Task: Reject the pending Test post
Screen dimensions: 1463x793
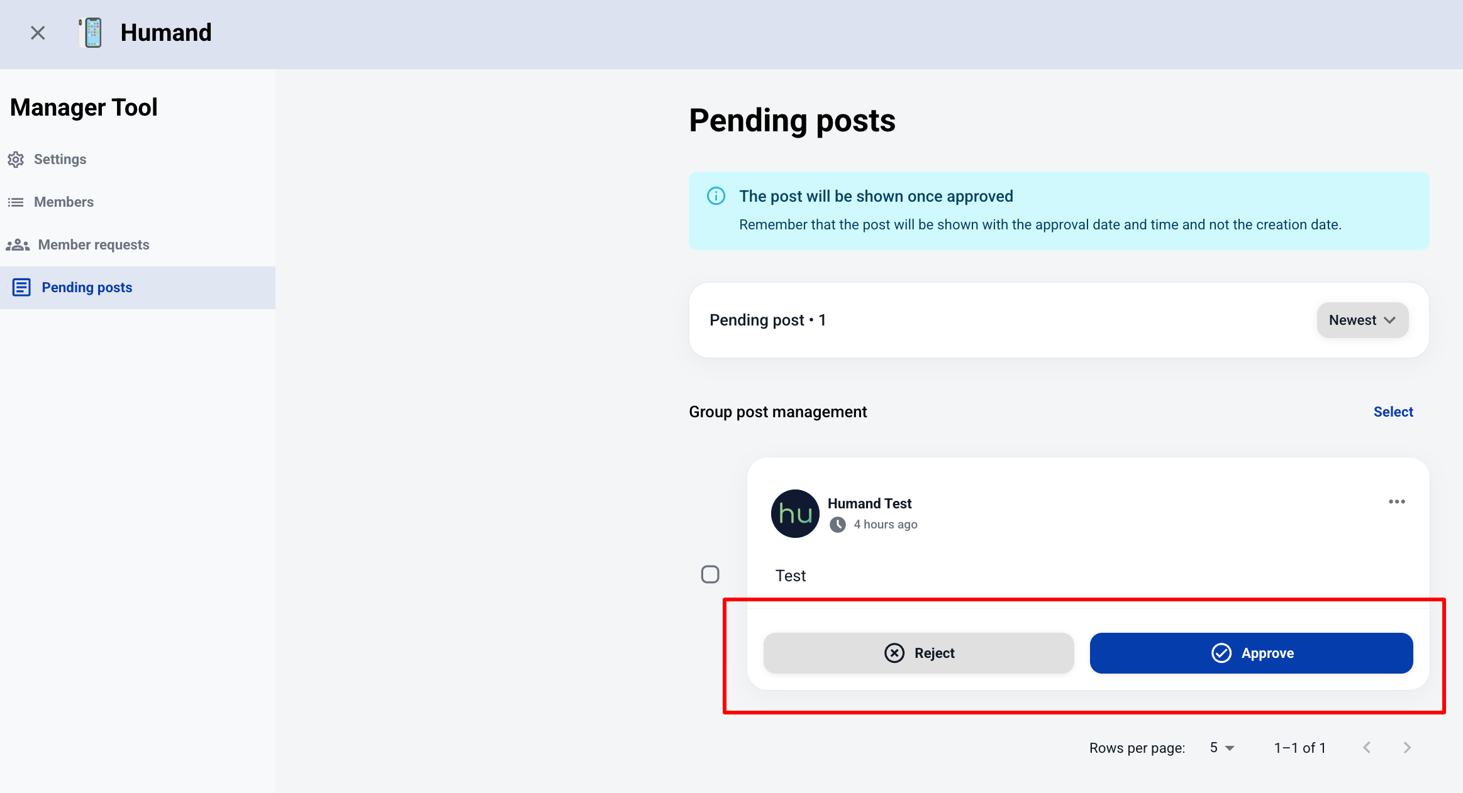Action: (918, 654)
